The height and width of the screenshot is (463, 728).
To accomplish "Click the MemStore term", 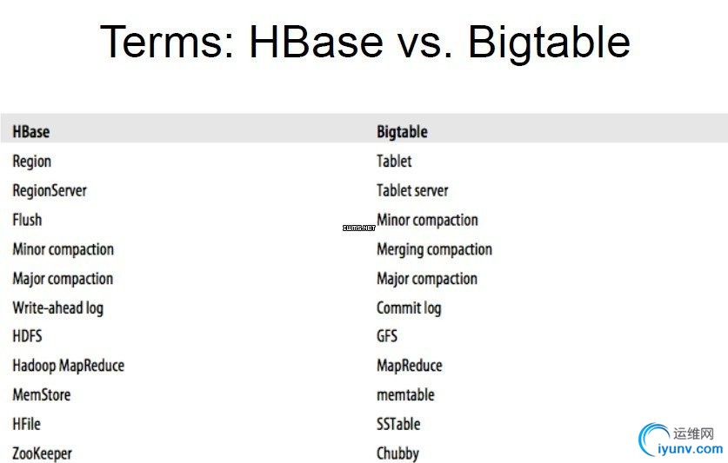I will tap(42, 394).
